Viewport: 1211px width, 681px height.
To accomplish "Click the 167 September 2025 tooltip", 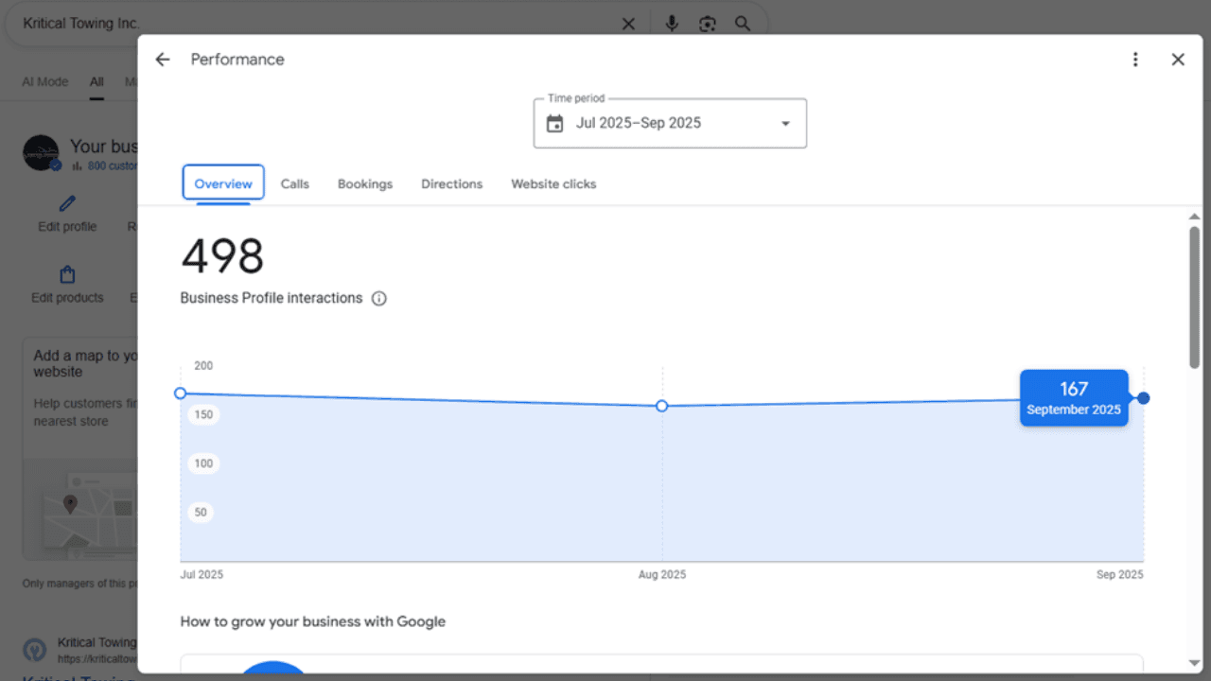I will 1074,398.
